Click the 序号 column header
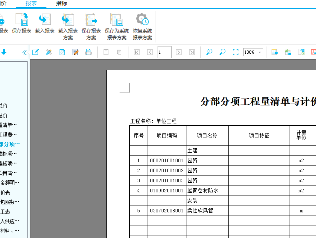The image size is (316, 238). click(139, 135)
